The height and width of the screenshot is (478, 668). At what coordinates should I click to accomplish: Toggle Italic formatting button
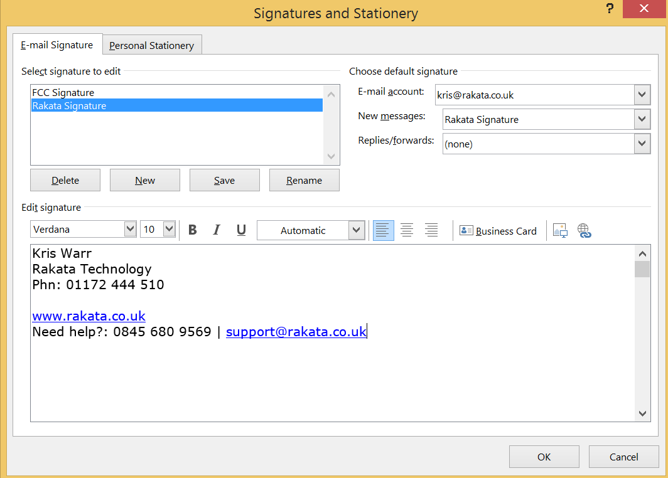click(217, 230)
